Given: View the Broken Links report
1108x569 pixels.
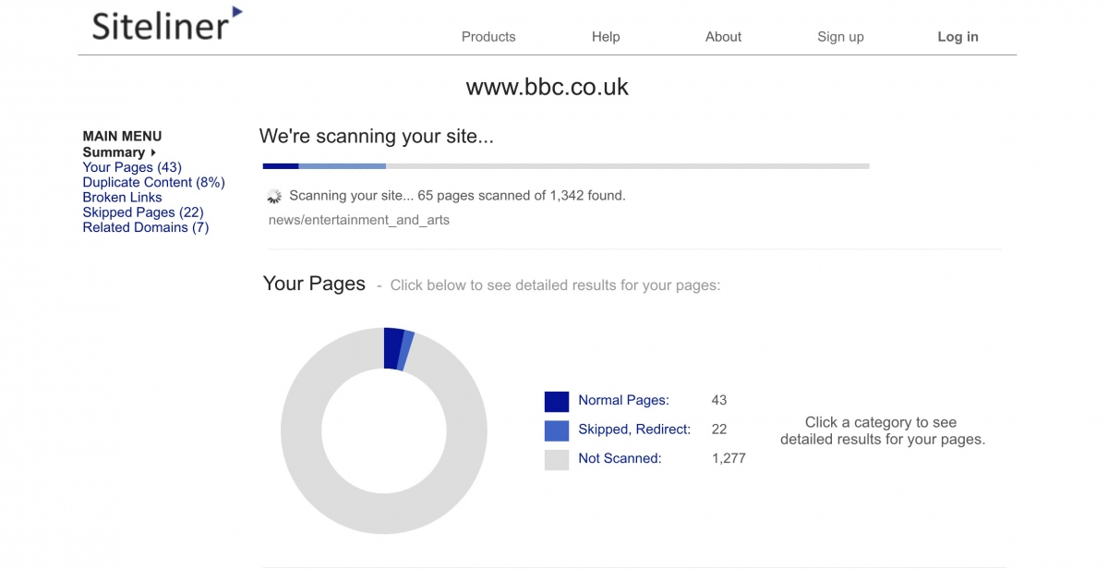Looking at the screenshot, I should click(122, 197).
